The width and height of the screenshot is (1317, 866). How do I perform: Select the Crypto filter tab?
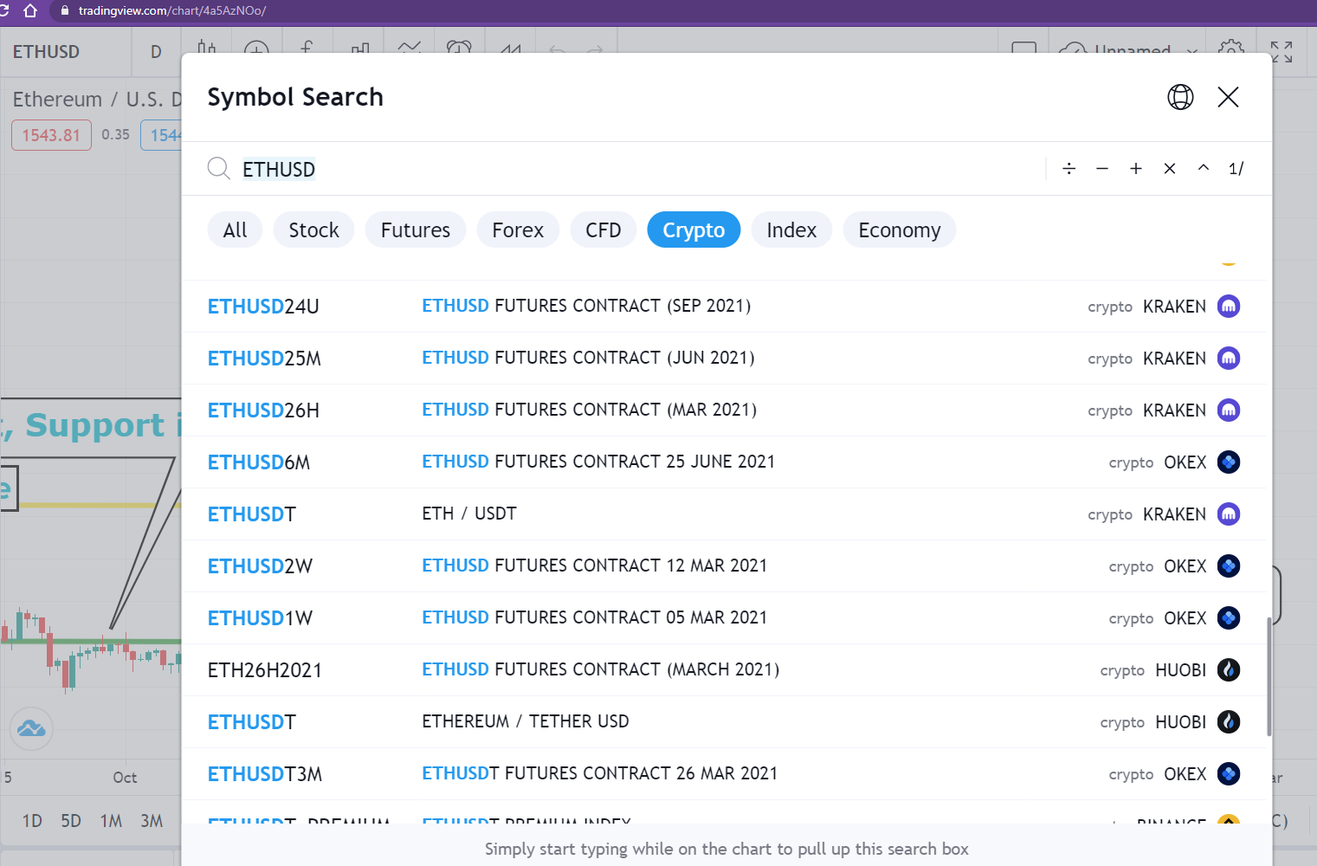tap(694, 229)
